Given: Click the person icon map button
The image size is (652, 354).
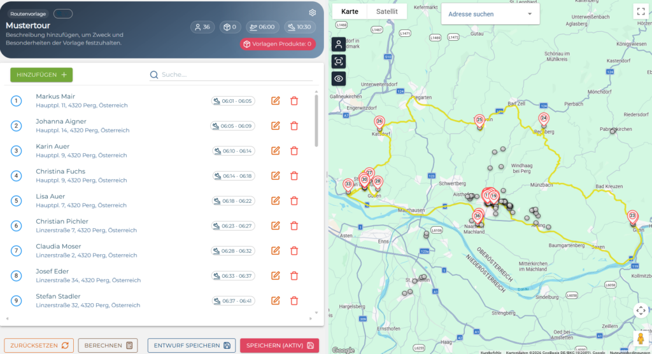Looking at the screenshot, I should (339, 44).
